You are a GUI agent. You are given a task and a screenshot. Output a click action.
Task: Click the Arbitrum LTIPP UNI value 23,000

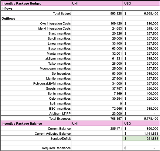pos(117,114)
